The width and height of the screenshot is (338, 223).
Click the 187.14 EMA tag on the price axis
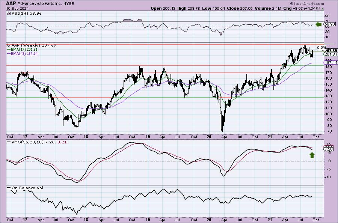click(x=331, y=62)
